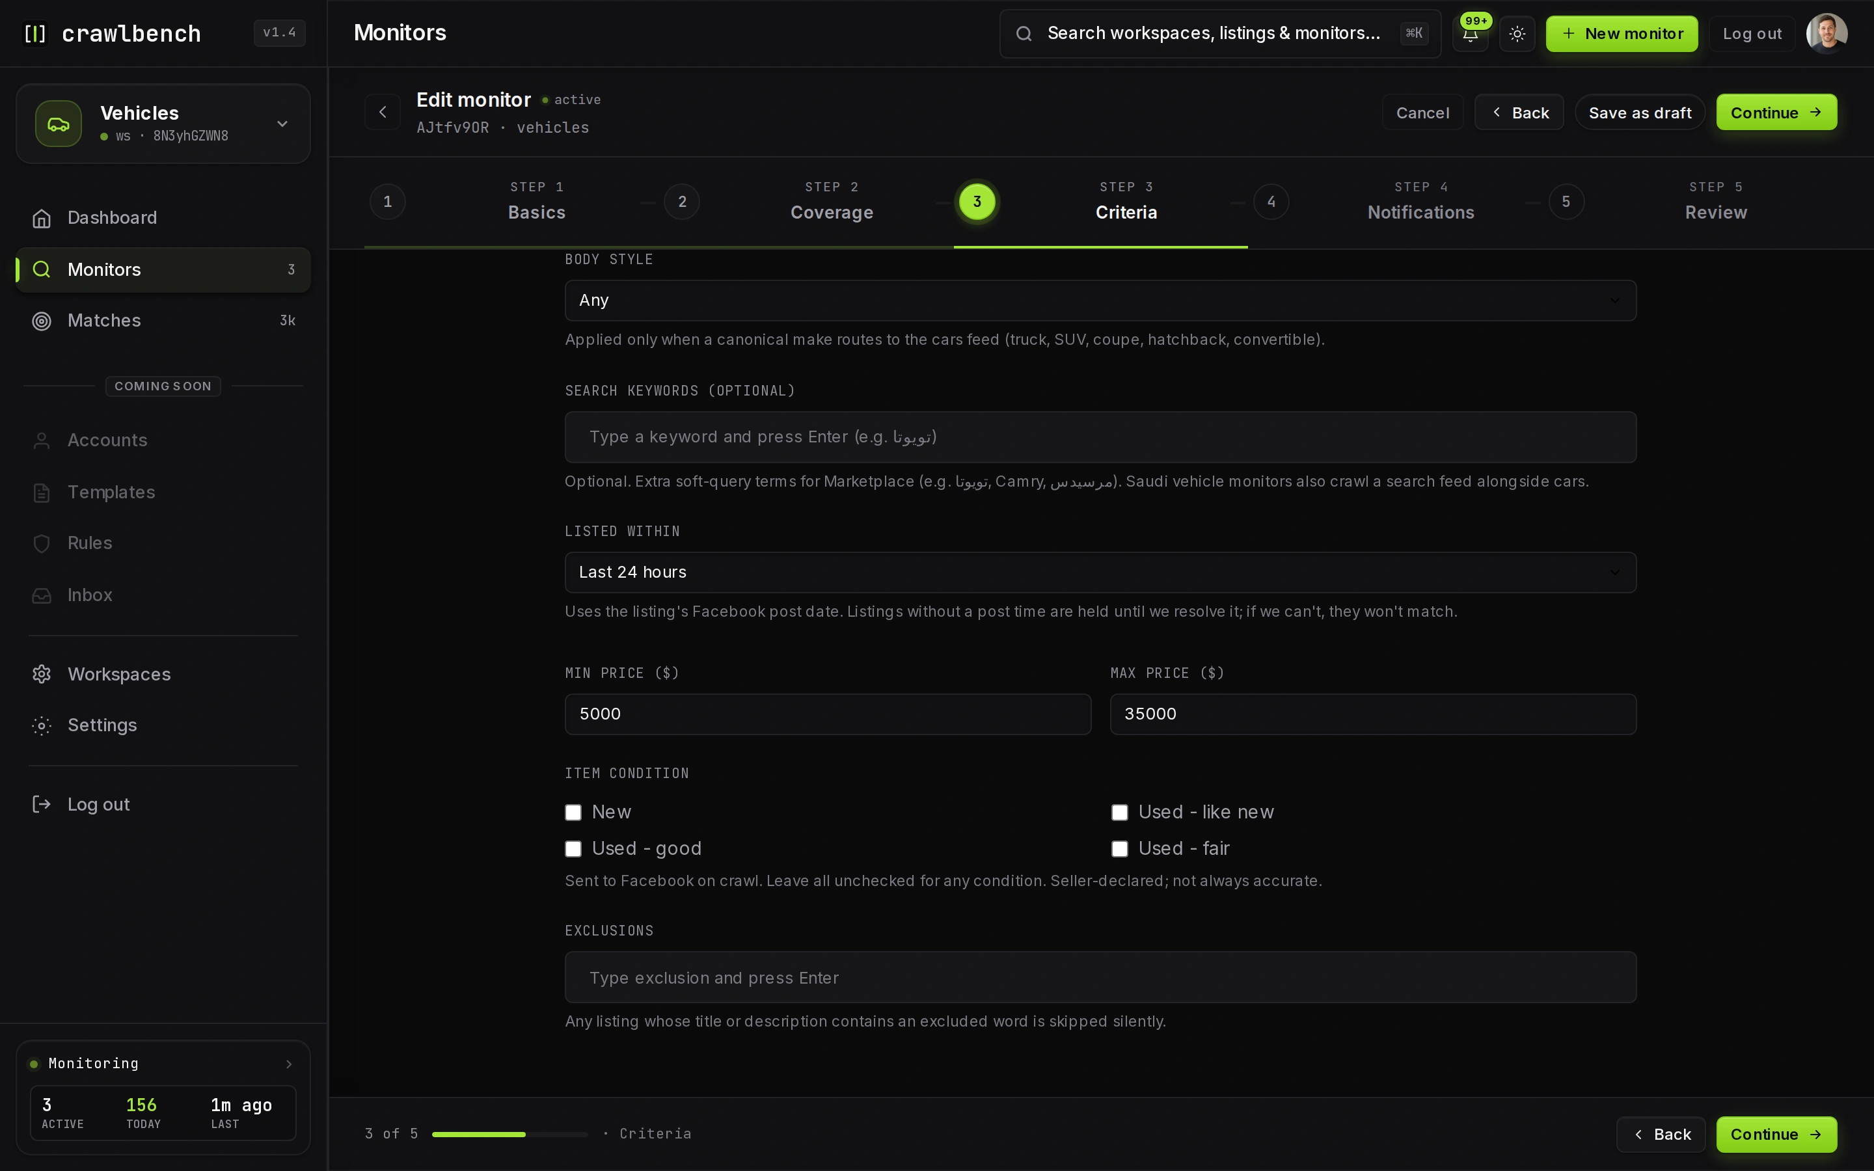
Task: Focus the Min Price field
Action: (x=828, y=714)
